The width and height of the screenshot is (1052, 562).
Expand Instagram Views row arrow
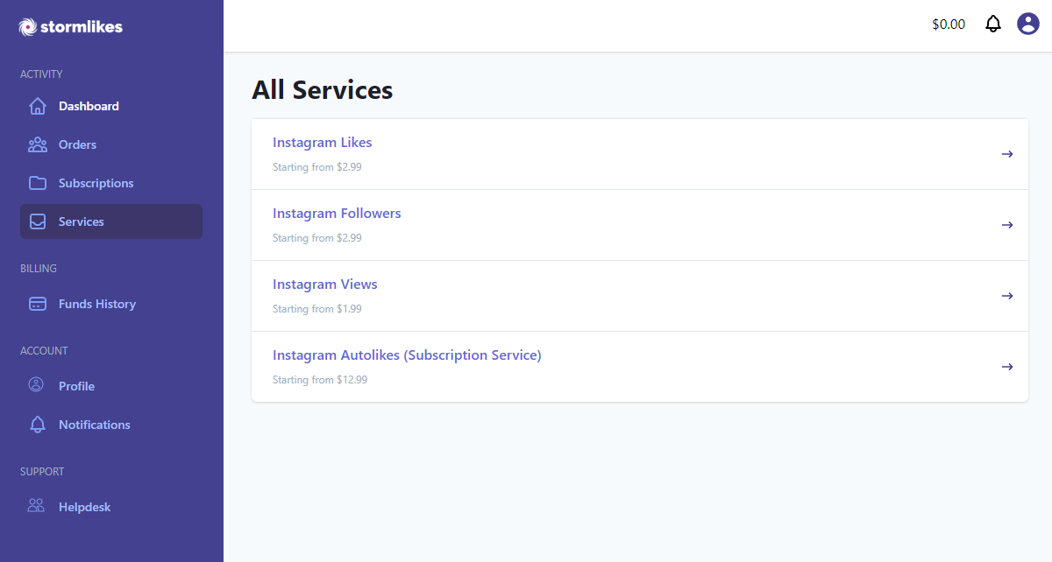(x=1007, y=296)
